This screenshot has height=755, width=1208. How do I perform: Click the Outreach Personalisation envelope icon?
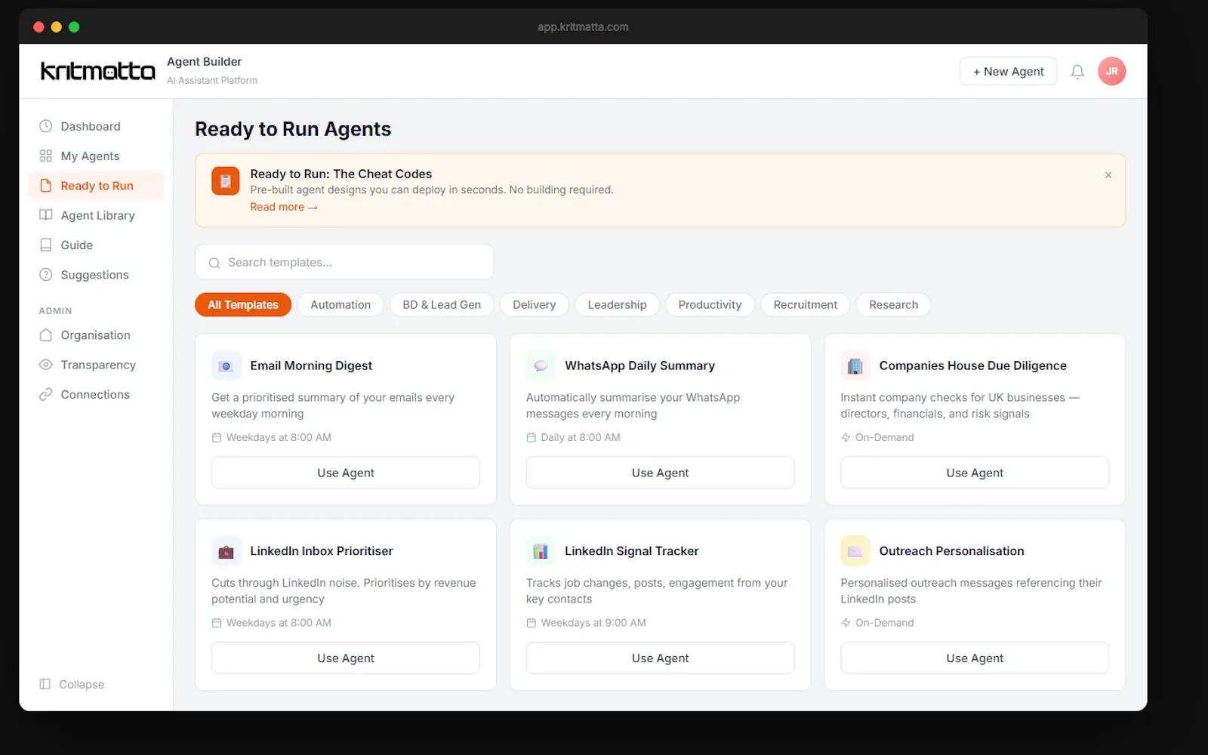[x=855, y=552]
